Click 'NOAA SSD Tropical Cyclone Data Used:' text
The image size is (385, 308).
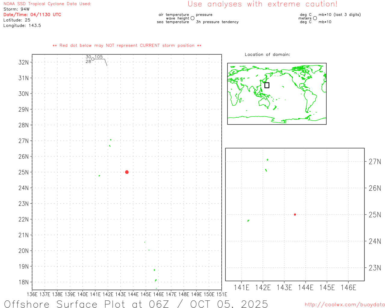pos(47,4)
